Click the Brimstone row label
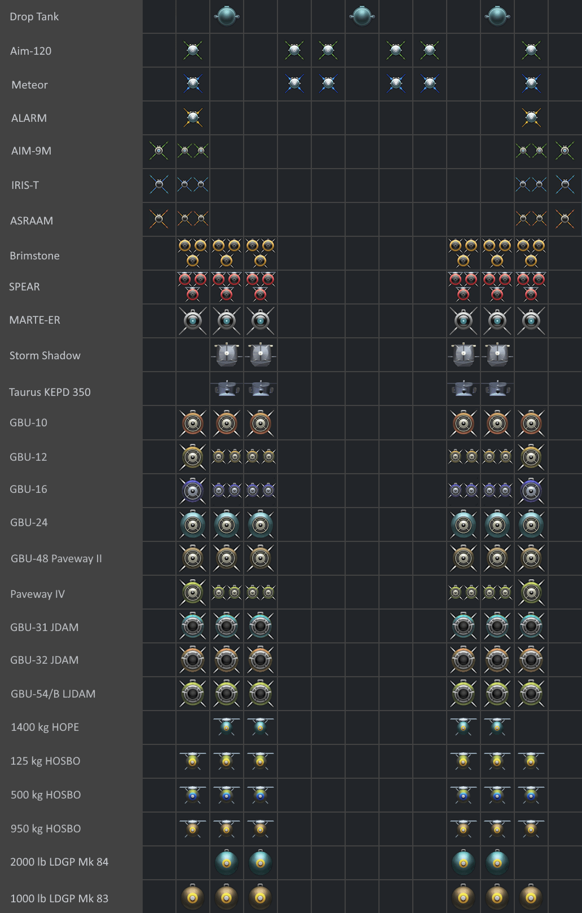Viewport: 582px width, 913px height. tap(35, 255)
